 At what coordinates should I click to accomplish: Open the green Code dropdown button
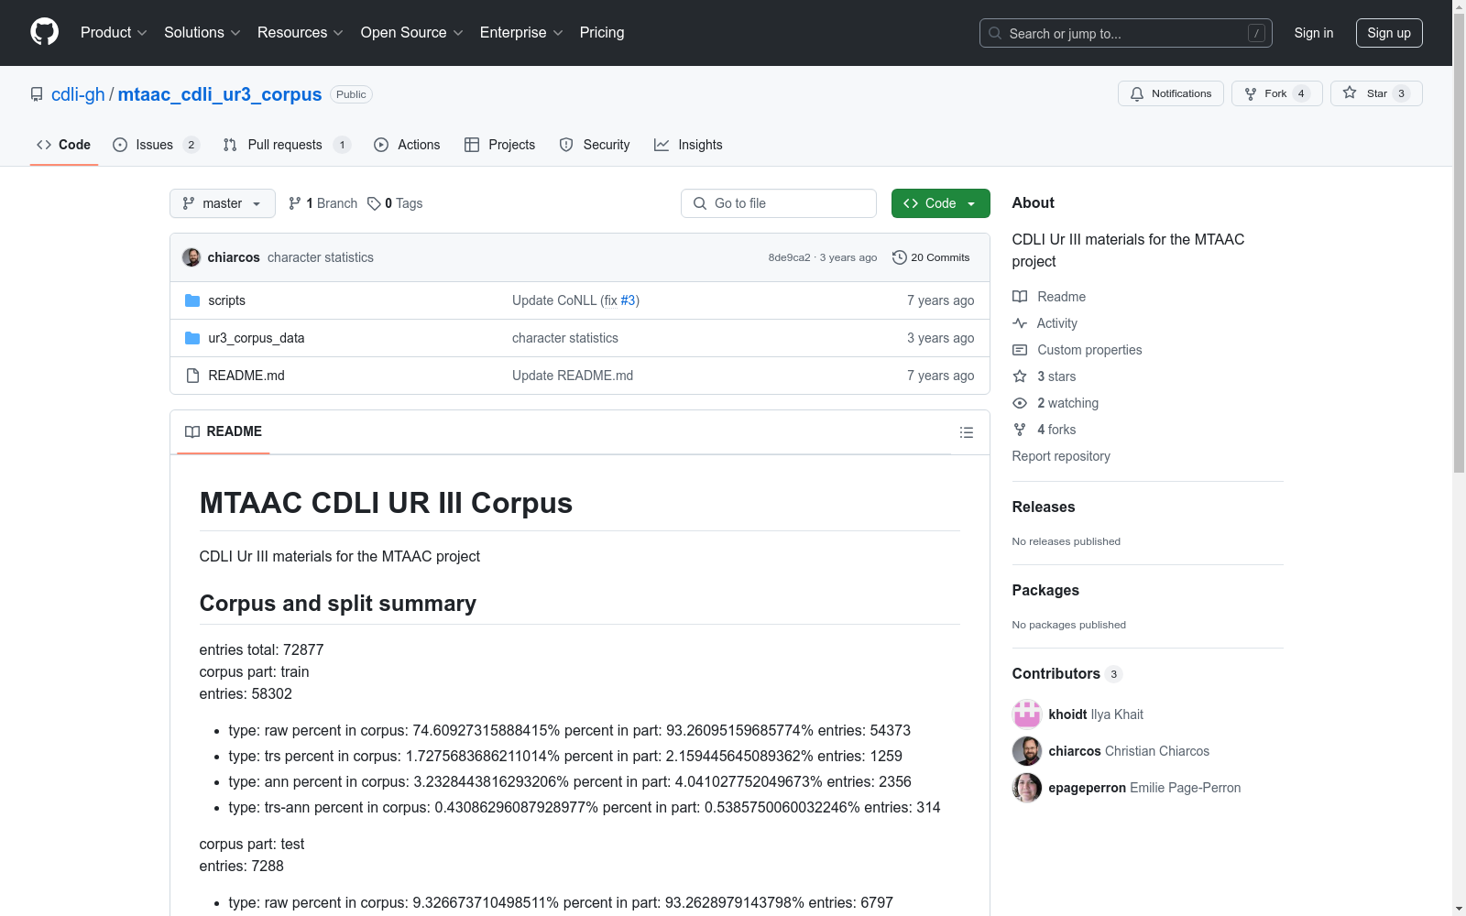(940, 203)
